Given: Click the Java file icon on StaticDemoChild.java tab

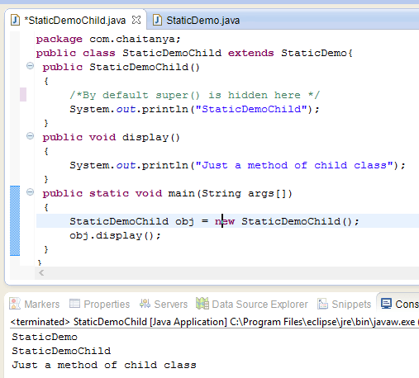Looking at the screenshot, I should click(16, 20).
